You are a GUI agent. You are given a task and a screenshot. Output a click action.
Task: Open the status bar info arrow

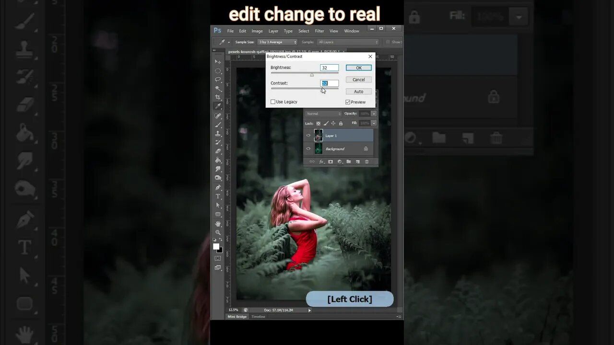(309, 310)
